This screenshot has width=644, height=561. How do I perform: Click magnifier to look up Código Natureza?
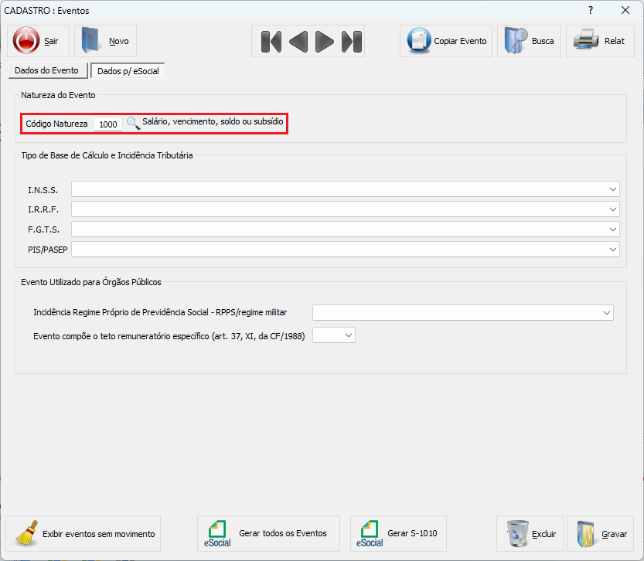(x=133, y=123)
